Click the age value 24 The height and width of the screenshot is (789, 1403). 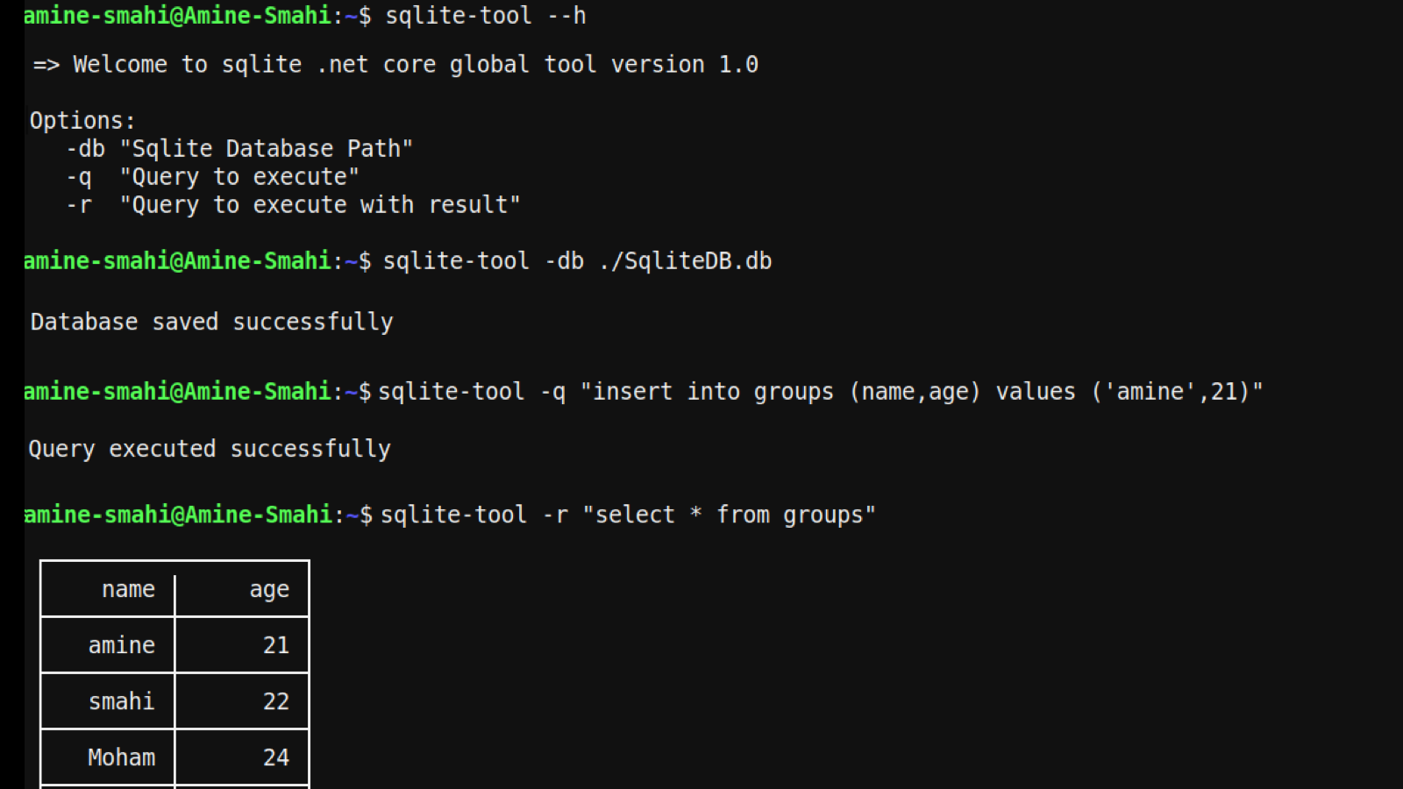276,757
